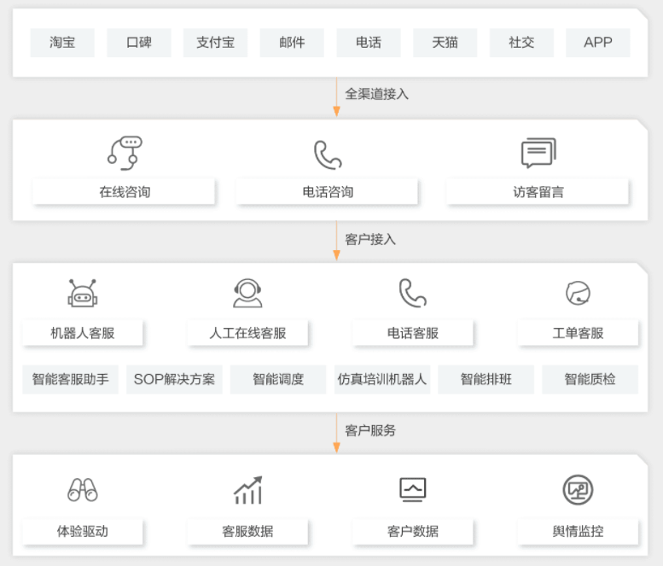This screenshot has height=566, width=663.
Task: Select the 邮件 channel tag
Action: (292, 43)
